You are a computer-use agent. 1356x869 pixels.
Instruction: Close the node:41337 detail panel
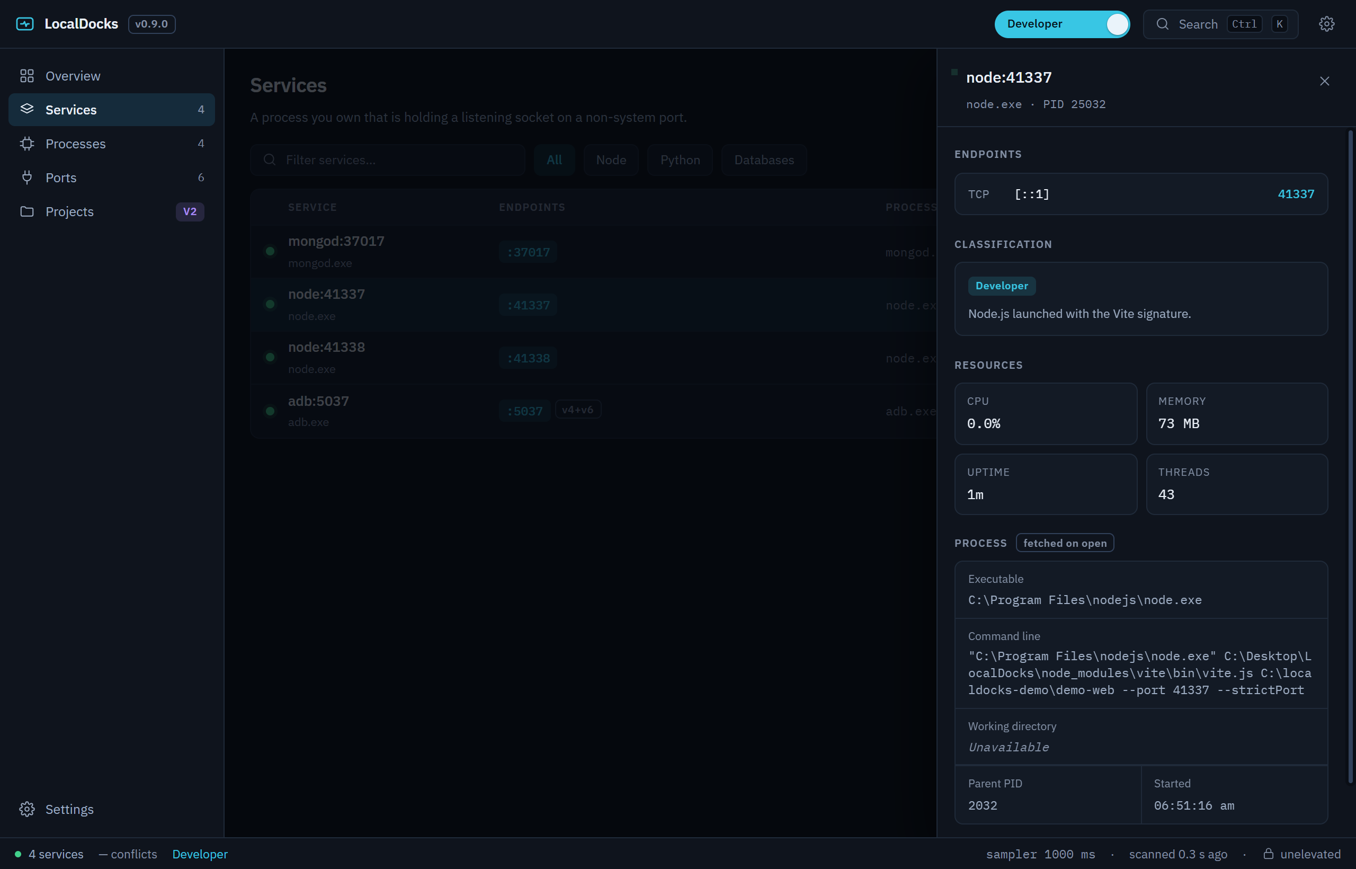tap(1324, 81)
